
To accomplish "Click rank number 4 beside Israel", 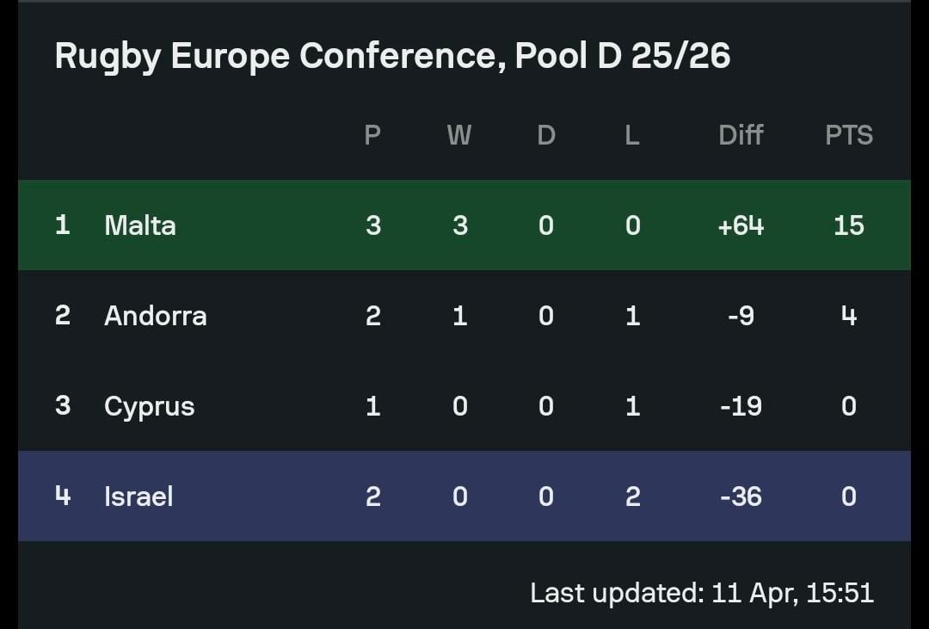I will click(x=62, y=496).
